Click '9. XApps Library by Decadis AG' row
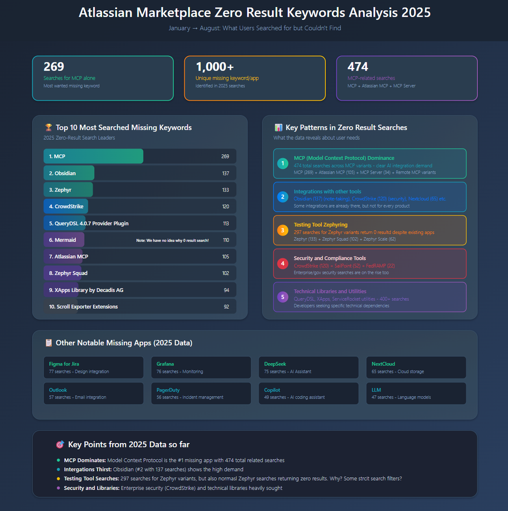508x511 pixels. click(x=140, y=290)
